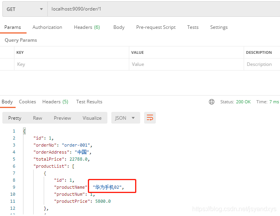Select the request Body tab
Screen dimensions: 280x216
(119, 27)
